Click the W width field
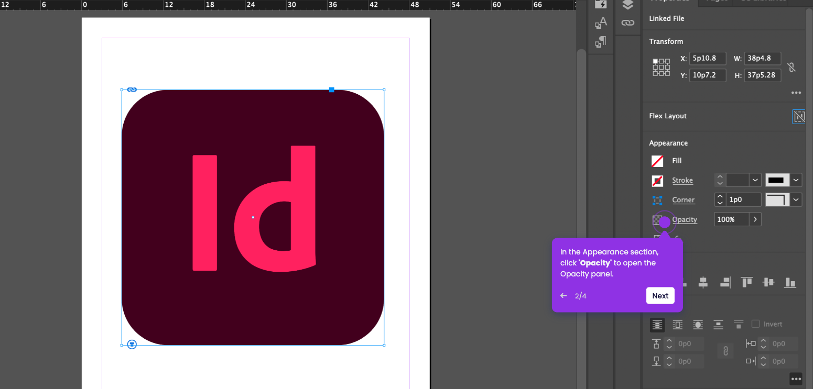Screen dimensions: 813x389 (763, 59)
